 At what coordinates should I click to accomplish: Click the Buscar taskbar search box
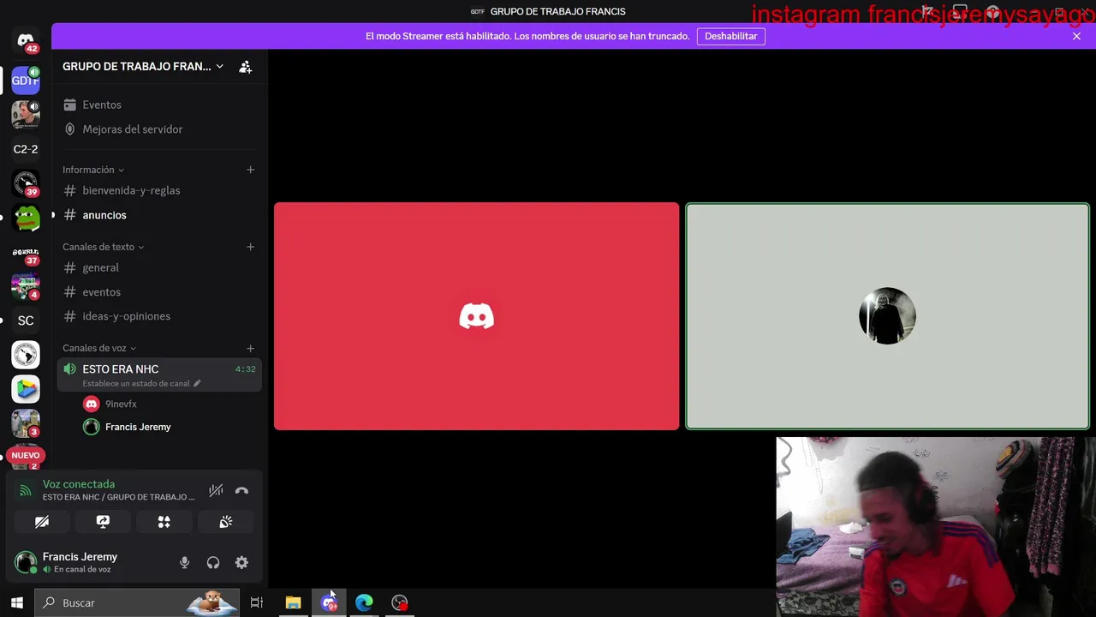139,602
